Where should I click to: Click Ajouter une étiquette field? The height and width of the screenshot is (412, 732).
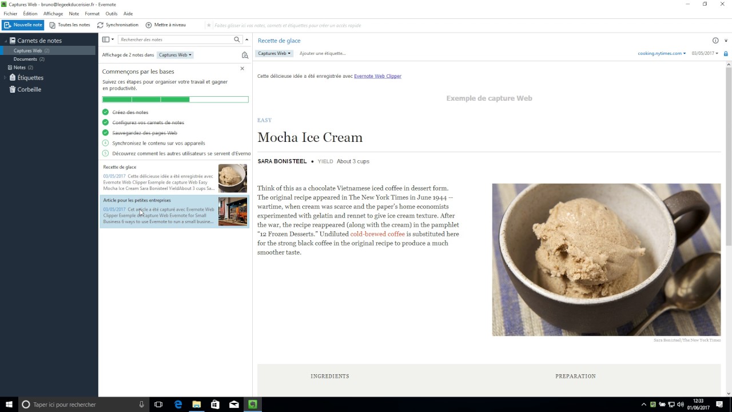pyautogui.click(x=323, y=53)
